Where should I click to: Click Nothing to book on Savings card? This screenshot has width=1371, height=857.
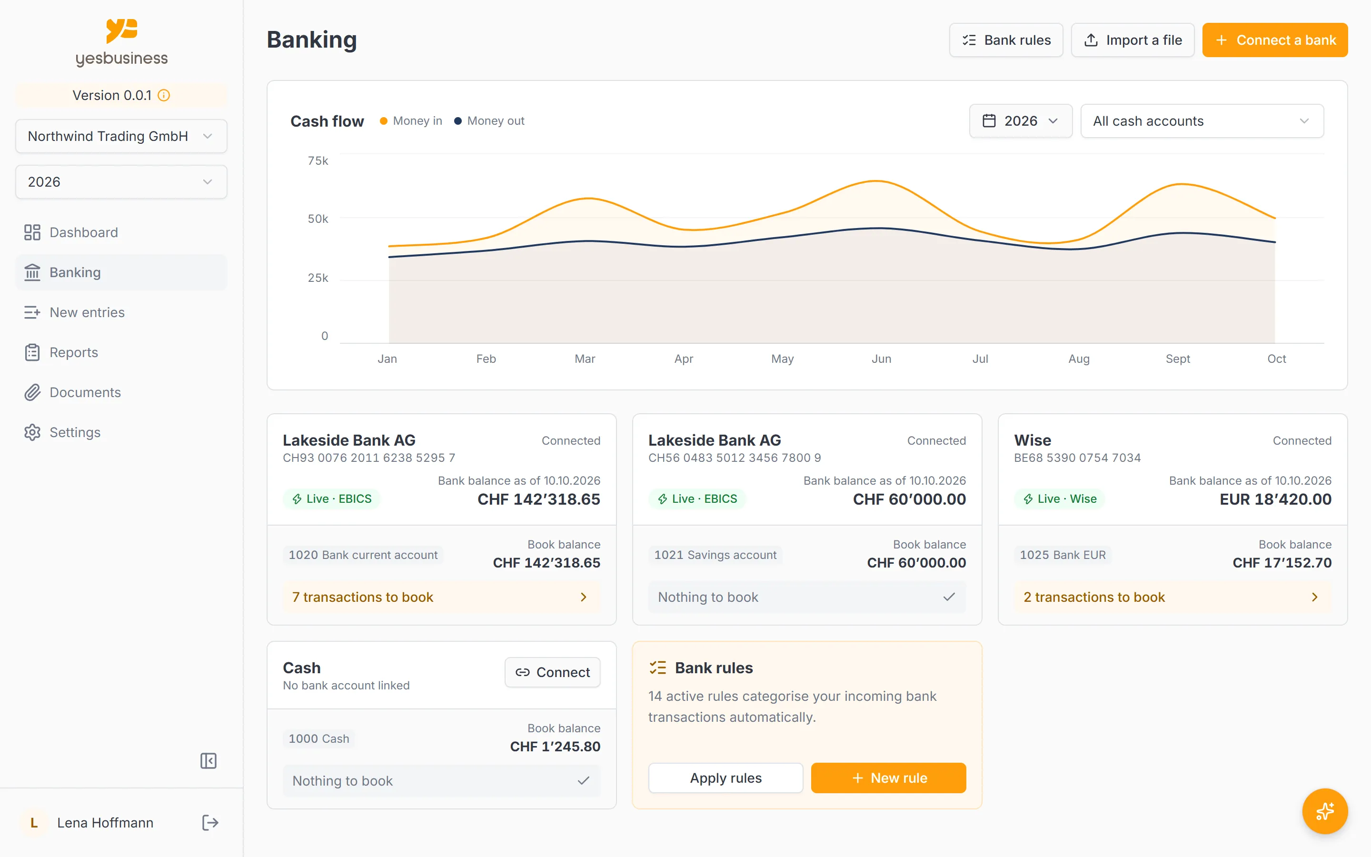pyautogui.click(x=807, y=597)
